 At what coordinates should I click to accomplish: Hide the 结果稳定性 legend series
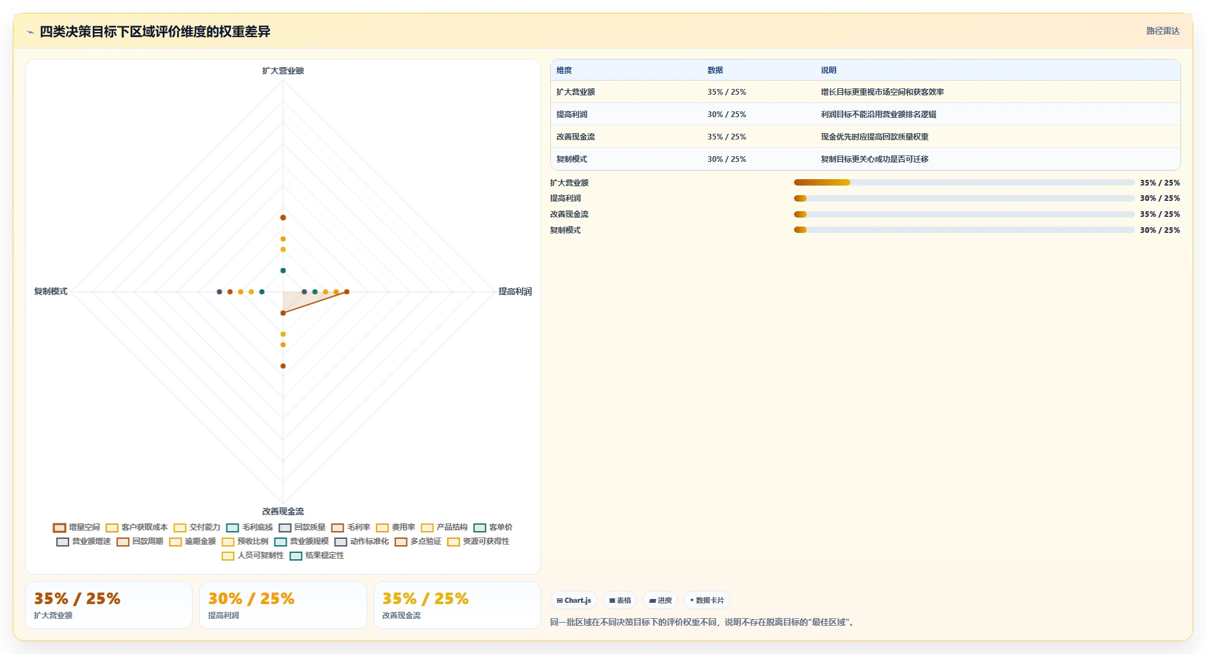317,555
